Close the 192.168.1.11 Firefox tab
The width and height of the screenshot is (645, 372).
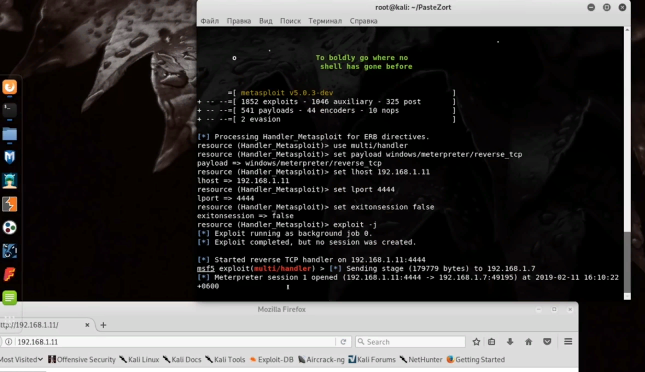coord(87,325)
